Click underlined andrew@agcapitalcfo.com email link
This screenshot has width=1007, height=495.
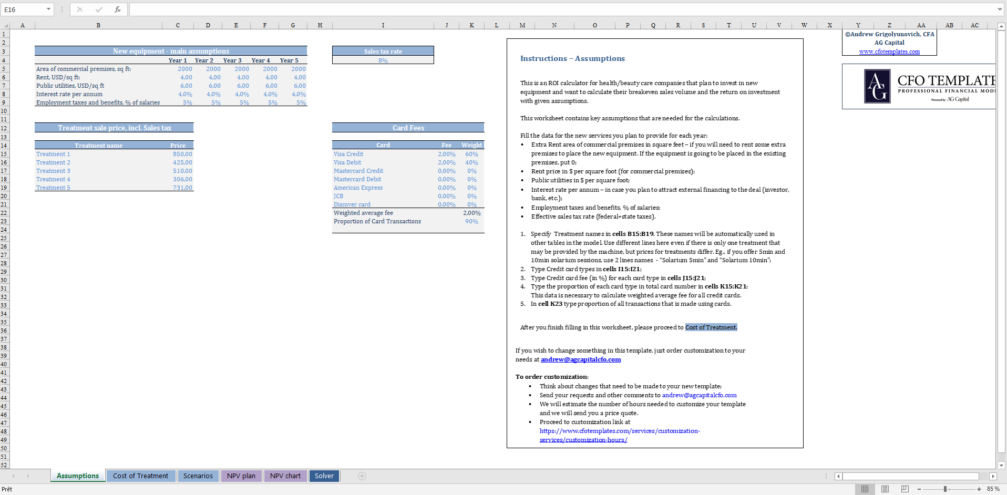pos(581,359)
